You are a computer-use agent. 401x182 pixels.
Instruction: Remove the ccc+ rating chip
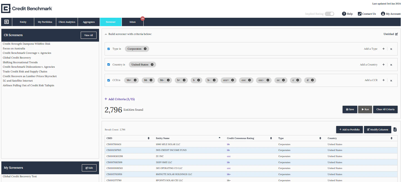pos(232,80)
